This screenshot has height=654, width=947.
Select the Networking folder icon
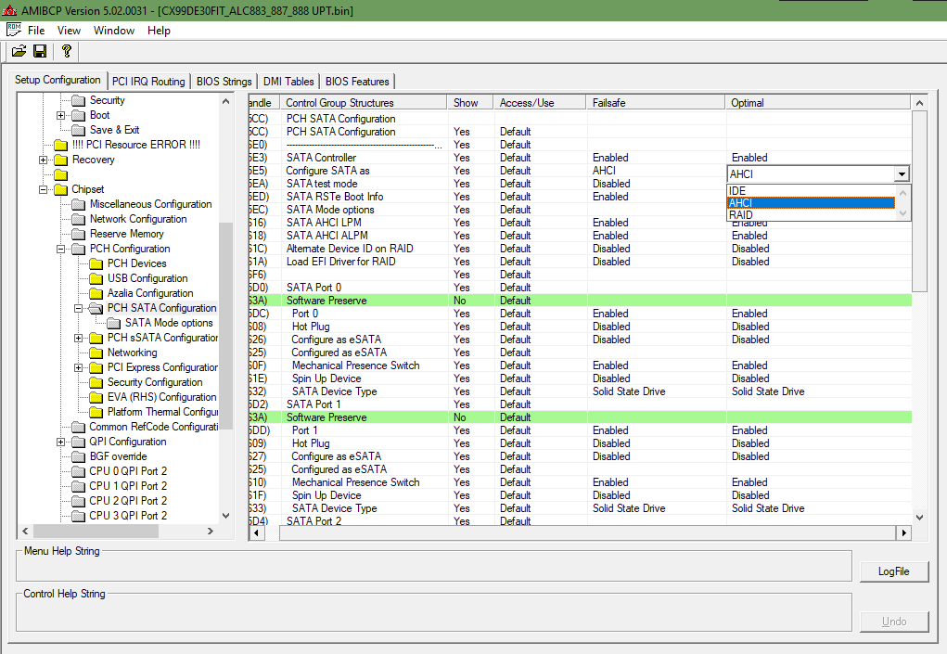(x=96, y=353)
